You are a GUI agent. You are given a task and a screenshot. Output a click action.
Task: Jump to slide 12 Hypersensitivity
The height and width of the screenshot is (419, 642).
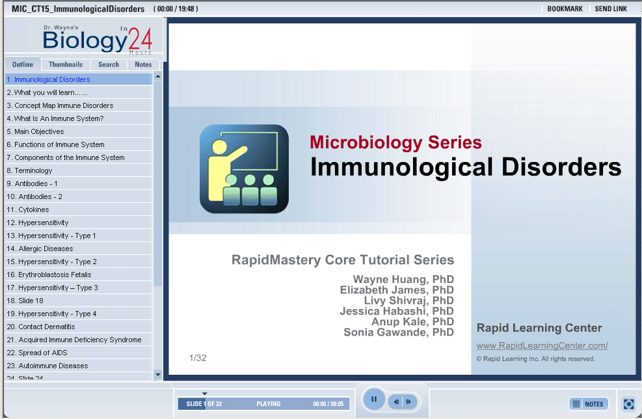[42, 223]
